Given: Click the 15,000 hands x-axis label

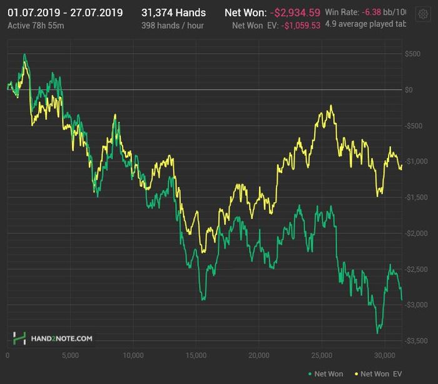Looking at the screenshot, I should (196, 356).
